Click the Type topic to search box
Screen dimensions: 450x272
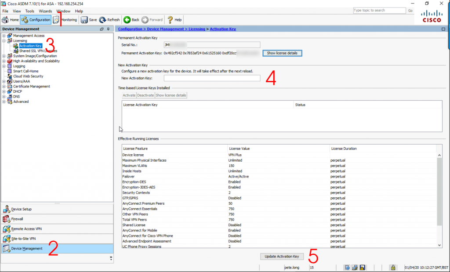click(379, 11)
